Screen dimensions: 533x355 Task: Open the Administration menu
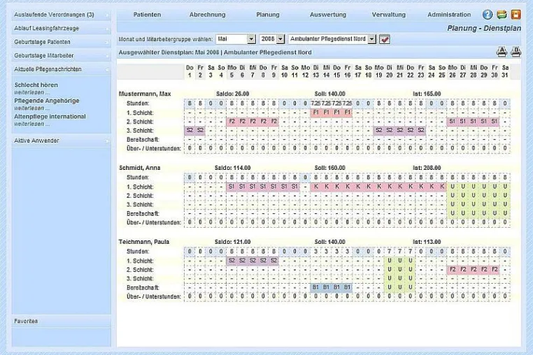tap(449, 15)
